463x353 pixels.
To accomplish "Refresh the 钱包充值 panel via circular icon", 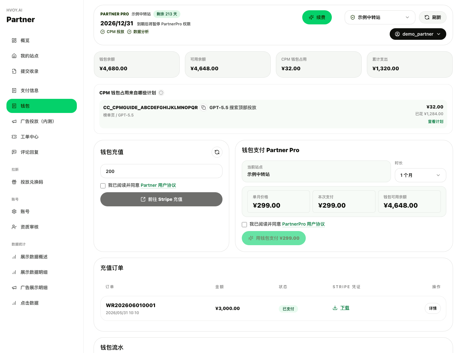I will (217, 152).
